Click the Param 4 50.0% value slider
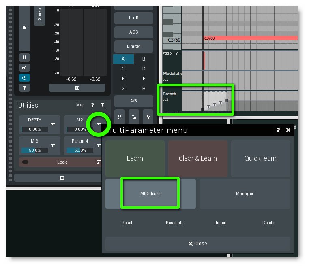The image size is (309, 268). [80, 150]
